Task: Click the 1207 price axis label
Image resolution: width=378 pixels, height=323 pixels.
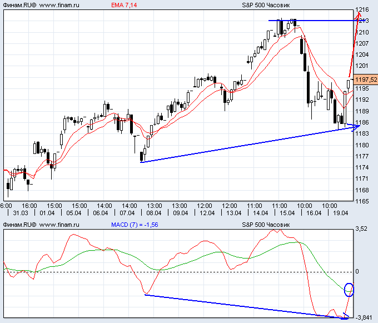Action: tap(362, 43)
